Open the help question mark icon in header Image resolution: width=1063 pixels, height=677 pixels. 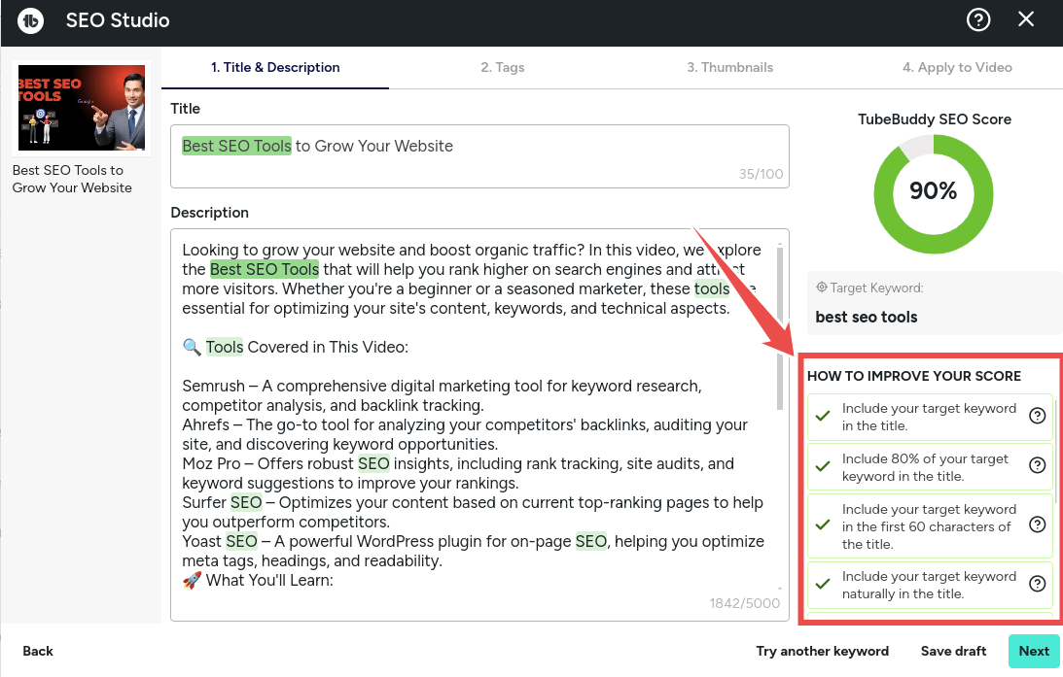click(x=978, y=19)
